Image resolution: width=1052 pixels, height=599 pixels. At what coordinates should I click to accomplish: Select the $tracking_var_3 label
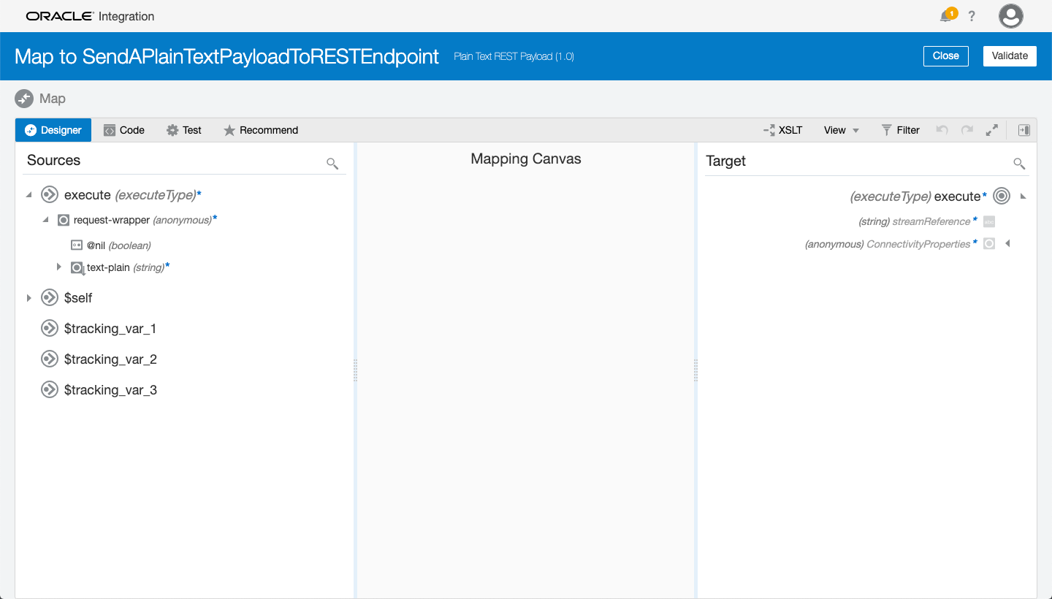110,390
